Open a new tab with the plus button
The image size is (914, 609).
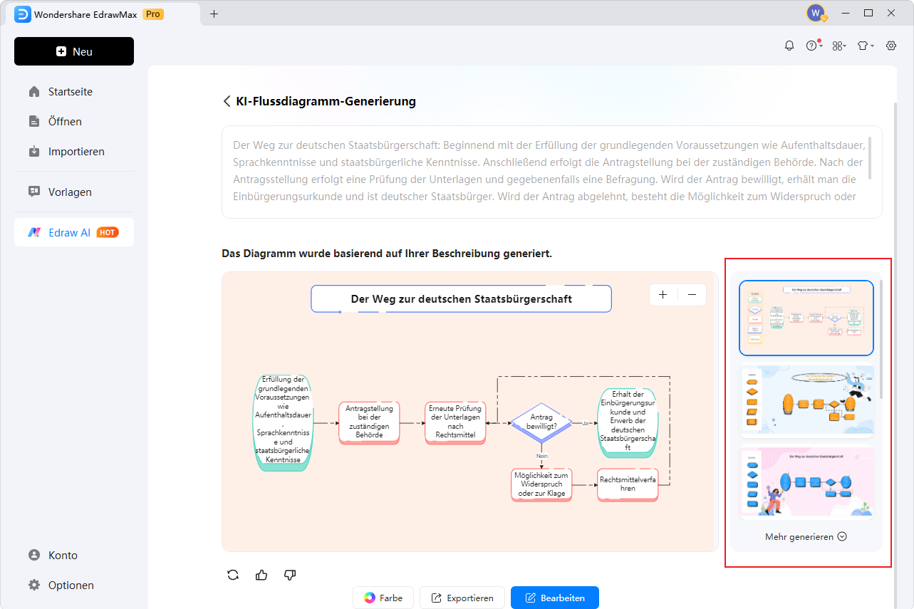(213, 13)
